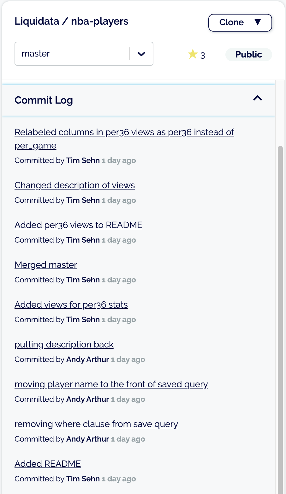Open the 'Merged master' commit
The height and width of the screenshot is (494, 286).
coord(45,265)
